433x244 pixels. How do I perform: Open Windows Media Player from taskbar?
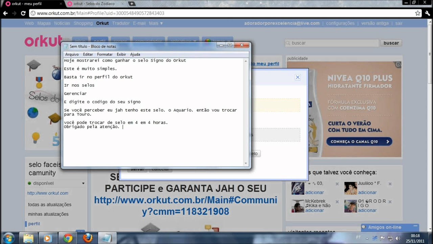(48, 238)
